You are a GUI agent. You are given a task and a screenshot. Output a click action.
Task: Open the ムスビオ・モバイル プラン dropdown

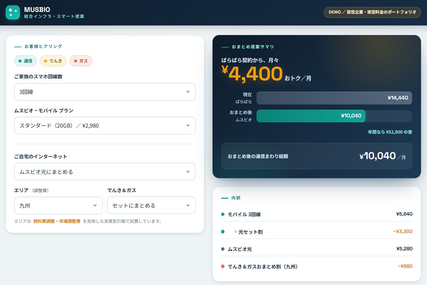coord(105,126)
